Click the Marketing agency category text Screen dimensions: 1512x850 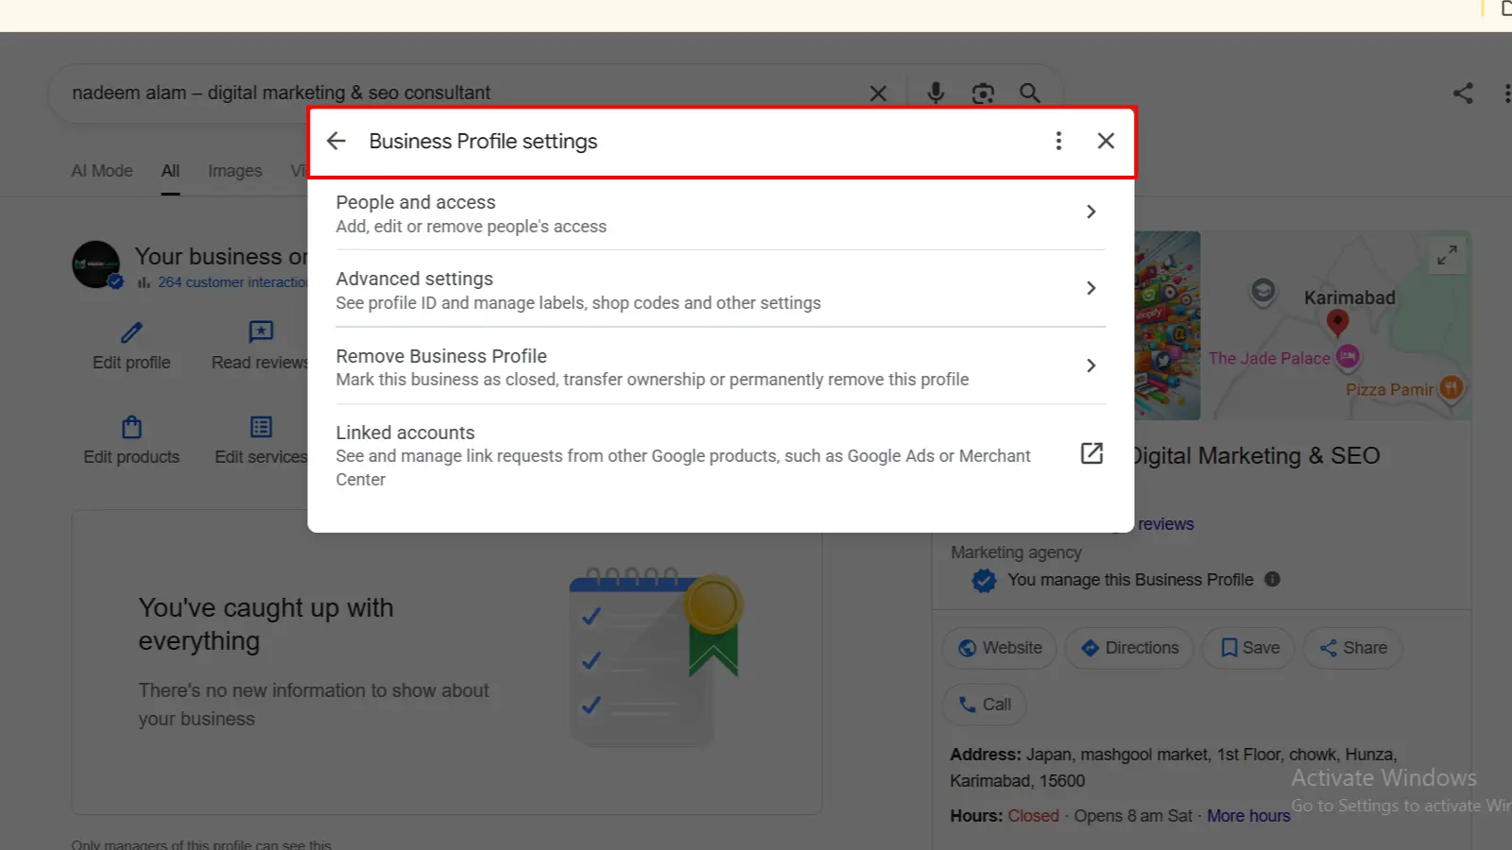point(1016,552)
